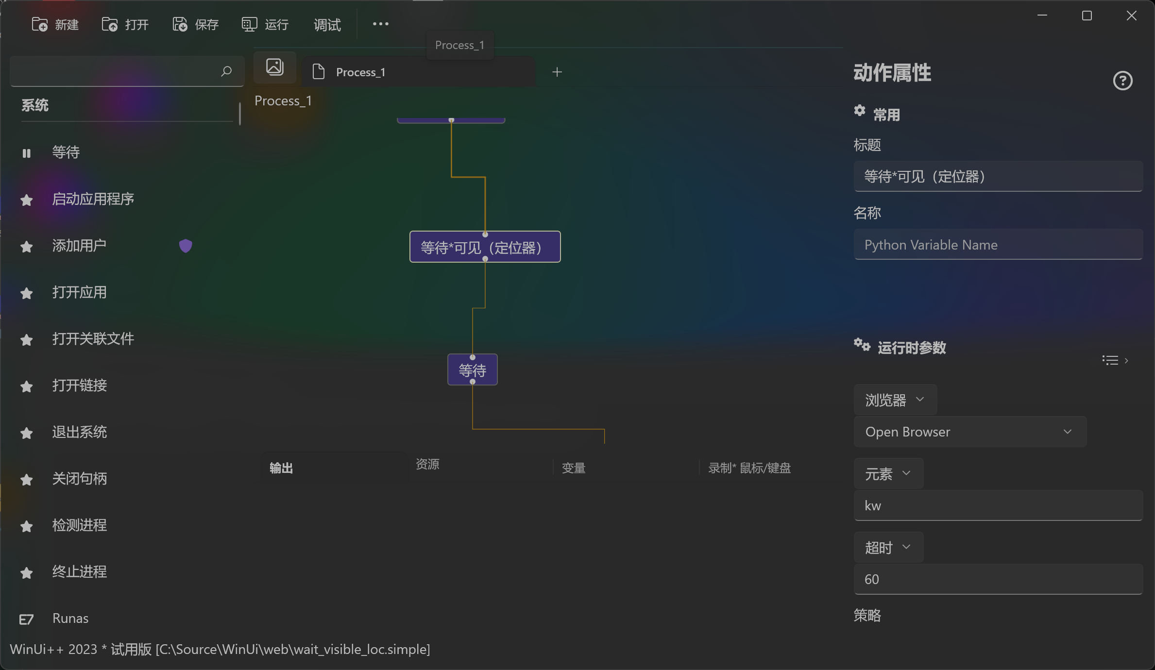Select 启动应用程序 in the actions list
The width and height of the screenshot is (1155, 670).
coord(93,199)
